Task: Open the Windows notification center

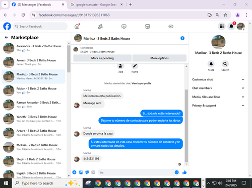Action: click(244, 183)
